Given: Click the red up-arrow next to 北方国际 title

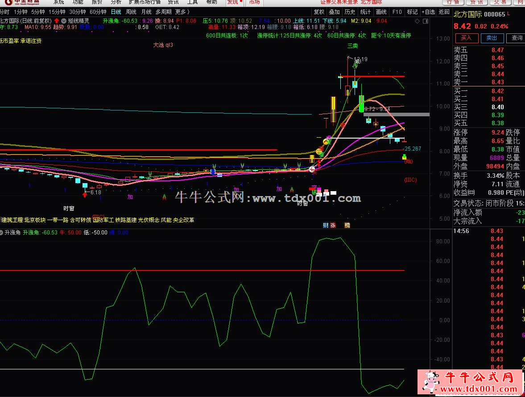Looking at the screenshot, I should [57, 21].
